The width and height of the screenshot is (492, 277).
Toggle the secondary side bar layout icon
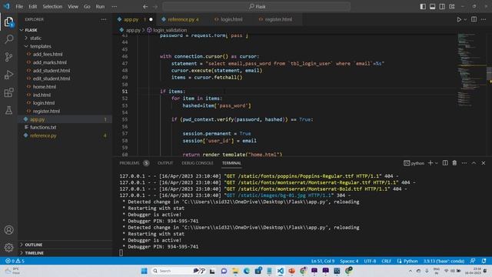click(442, 7)
